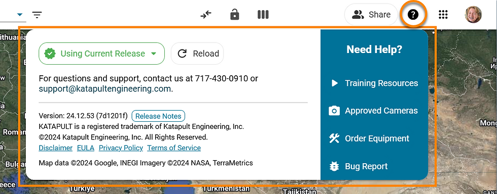Open the Privacy Policy link
The height and width of the screenshot is (194, 497).
[121, 148]
